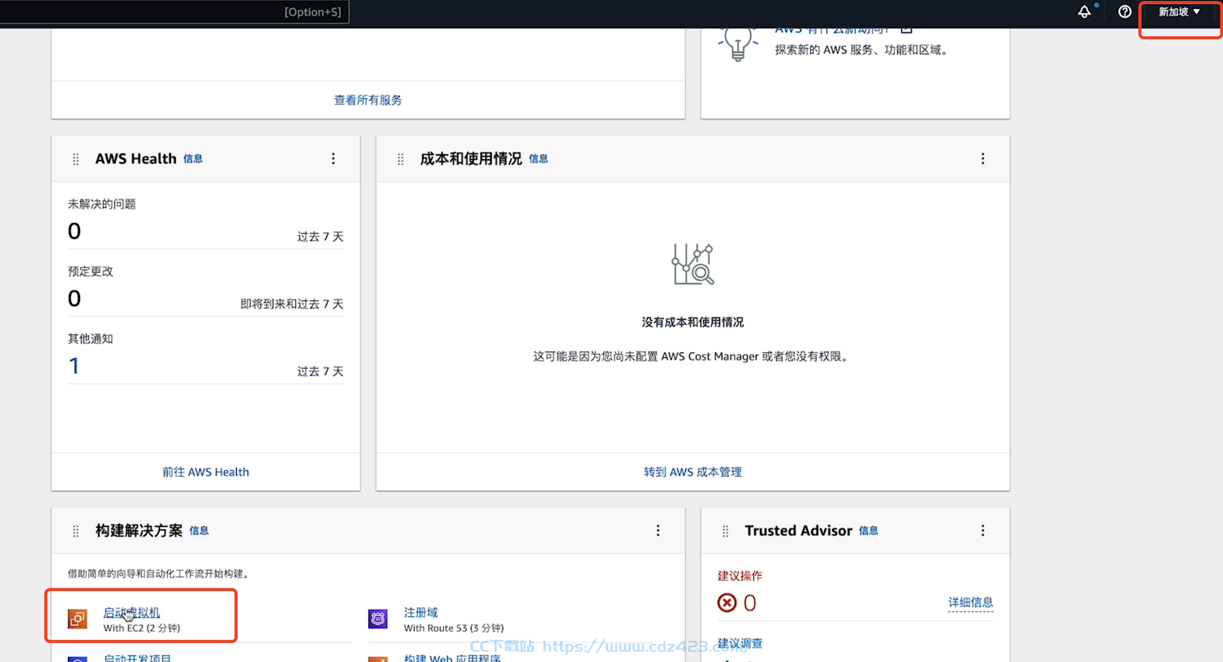Open 转到 AWS 成本管理 link

(692, 472)
